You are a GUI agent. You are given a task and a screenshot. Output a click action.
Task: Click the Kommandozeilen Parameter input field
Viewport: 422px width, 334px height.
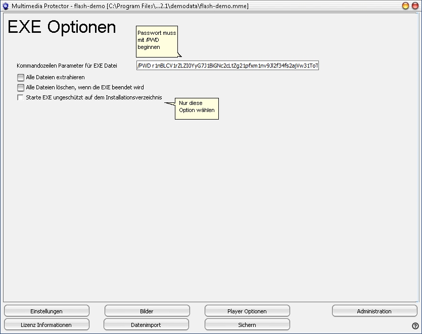pyautogui.click(x=227, y=66)
